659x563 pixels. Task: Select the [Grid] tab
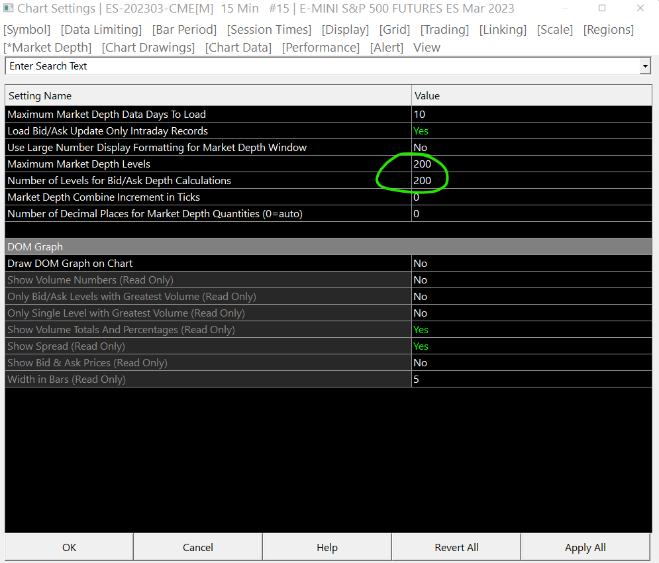395,30
